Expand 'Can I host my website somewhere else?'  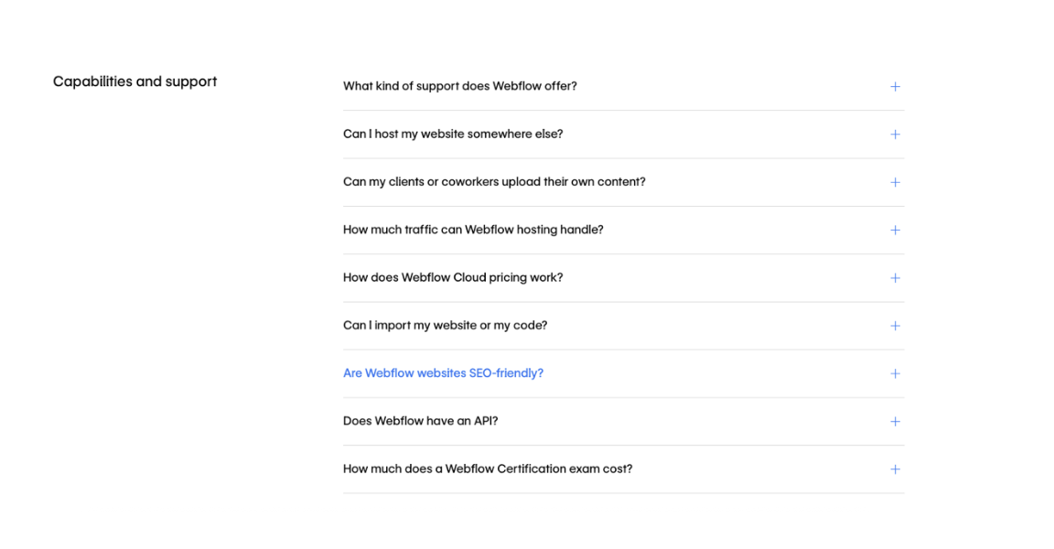click(x=453, y=135)
